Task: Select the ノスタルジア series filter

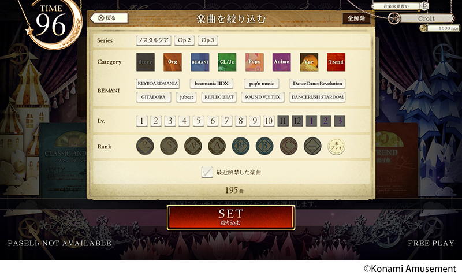Action: (x=154, y=40)
